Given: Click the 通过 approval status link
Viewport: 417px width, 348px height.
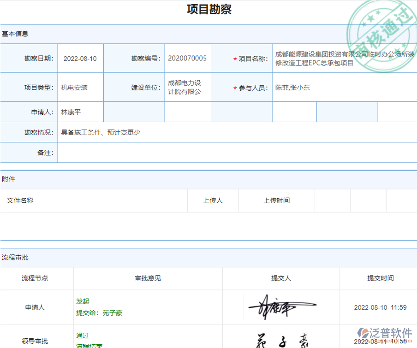Looking at the screenshot, I should click(82, 336).
